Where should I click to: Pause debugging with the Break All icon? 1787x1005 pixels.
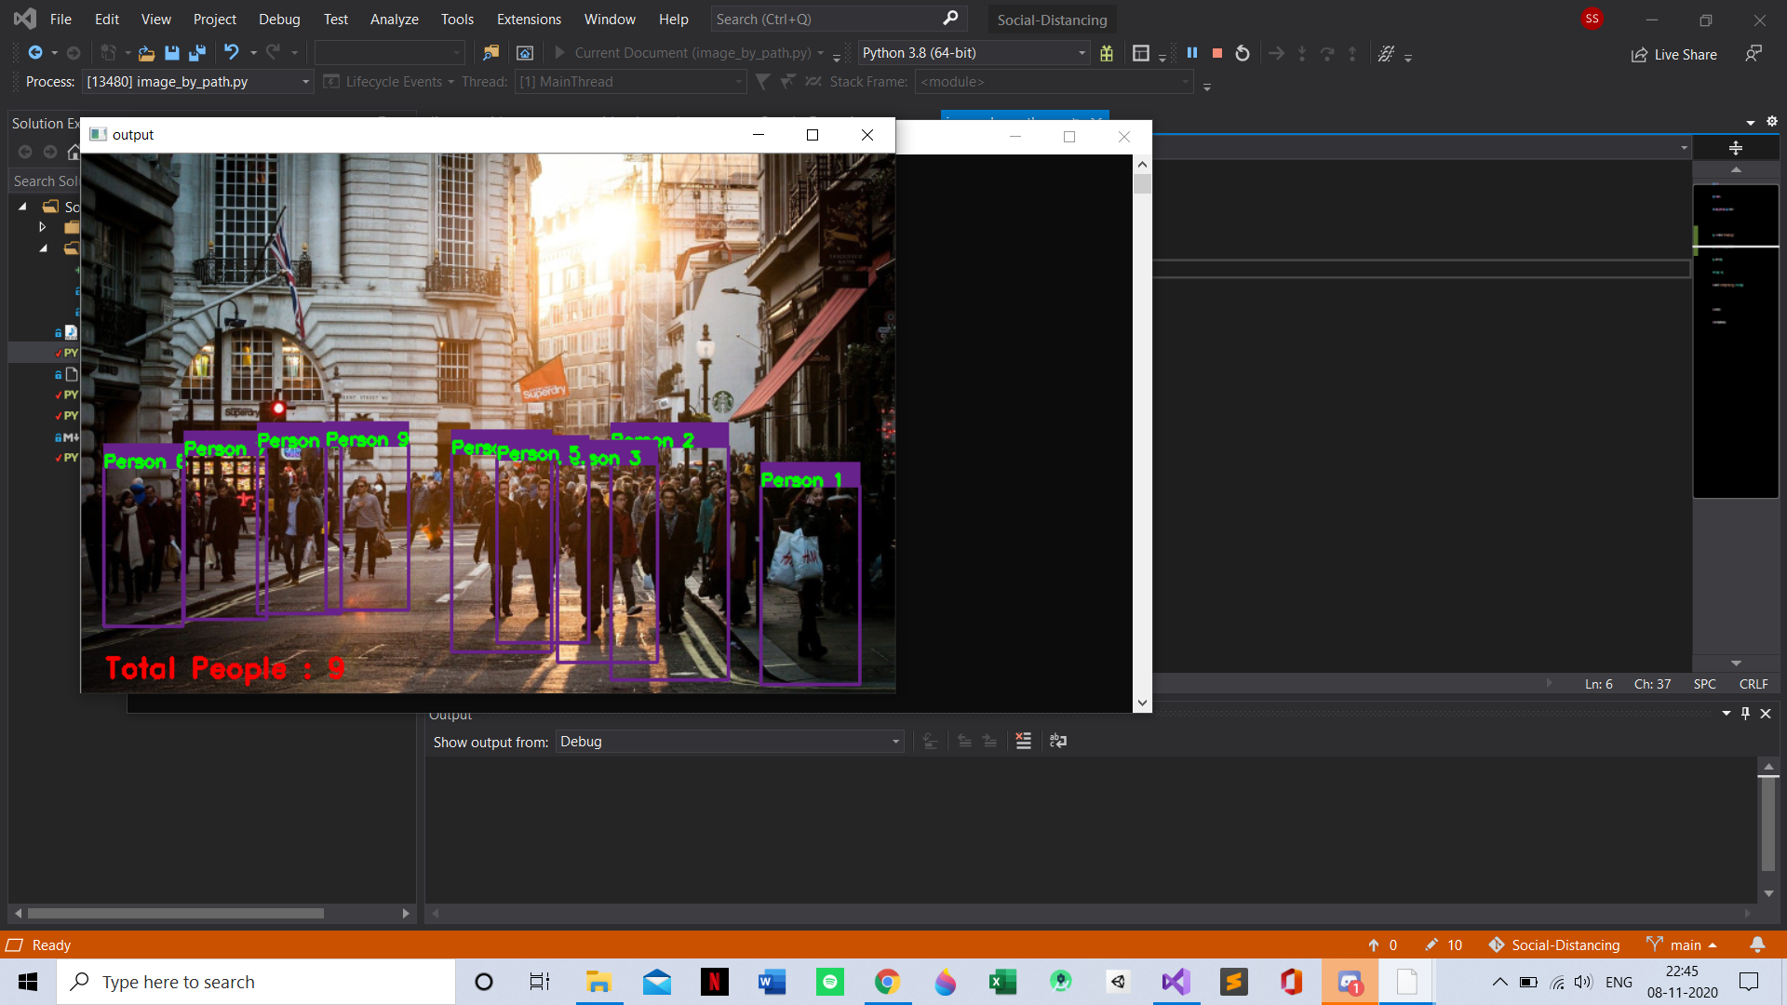(x=1191, y=53)
